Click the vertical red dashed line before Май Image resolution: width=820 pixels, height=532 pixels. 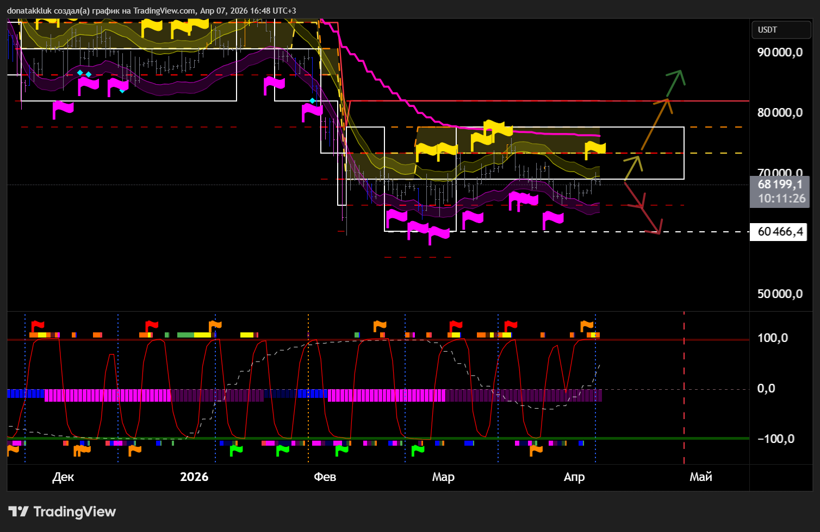point(684,388)
